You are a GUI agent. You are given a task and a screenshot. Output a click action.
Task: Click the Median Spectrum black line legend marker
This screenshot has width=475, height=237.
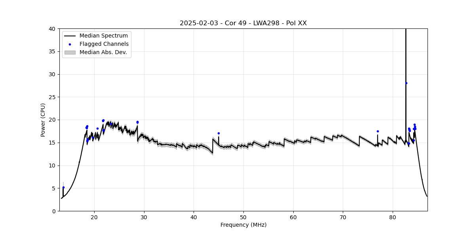70,36
